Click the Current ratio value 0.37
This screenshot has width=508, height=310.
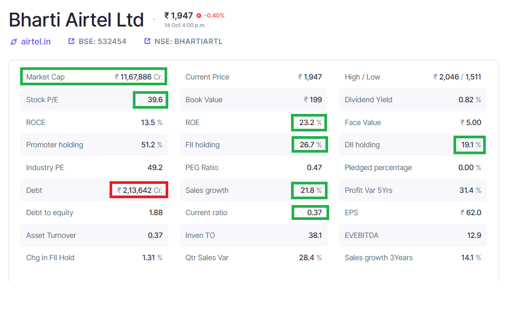(x=314, y=212)
